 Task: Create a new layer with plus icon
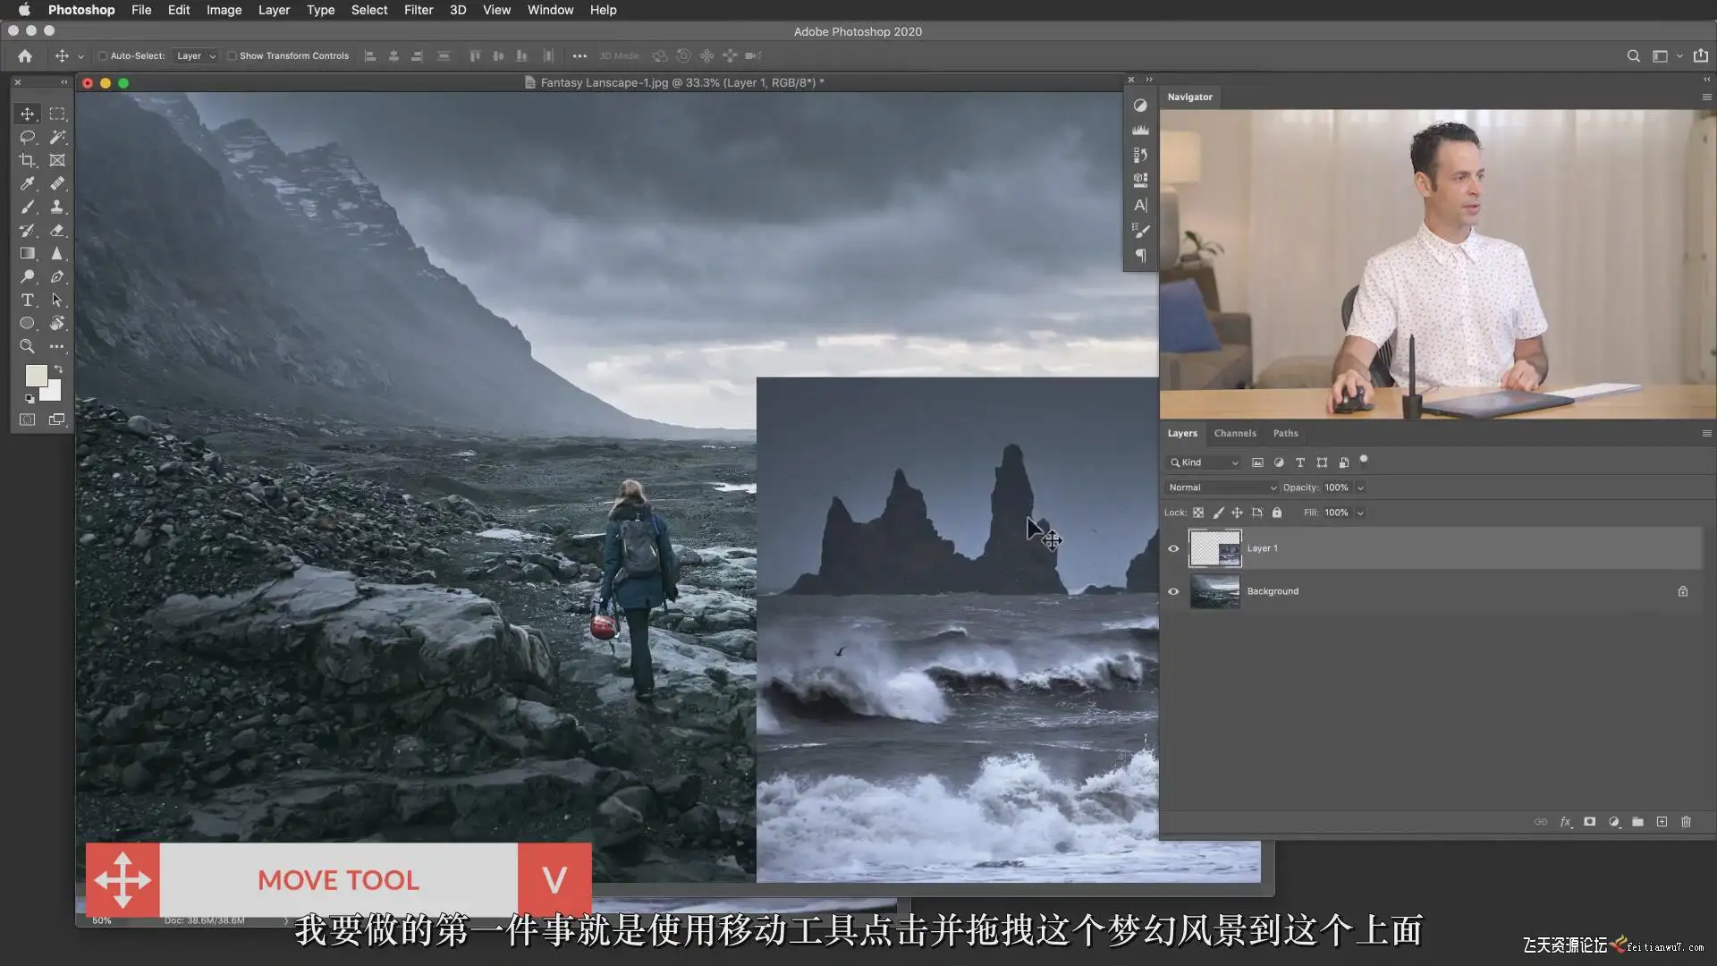(x=1662, y=821)
